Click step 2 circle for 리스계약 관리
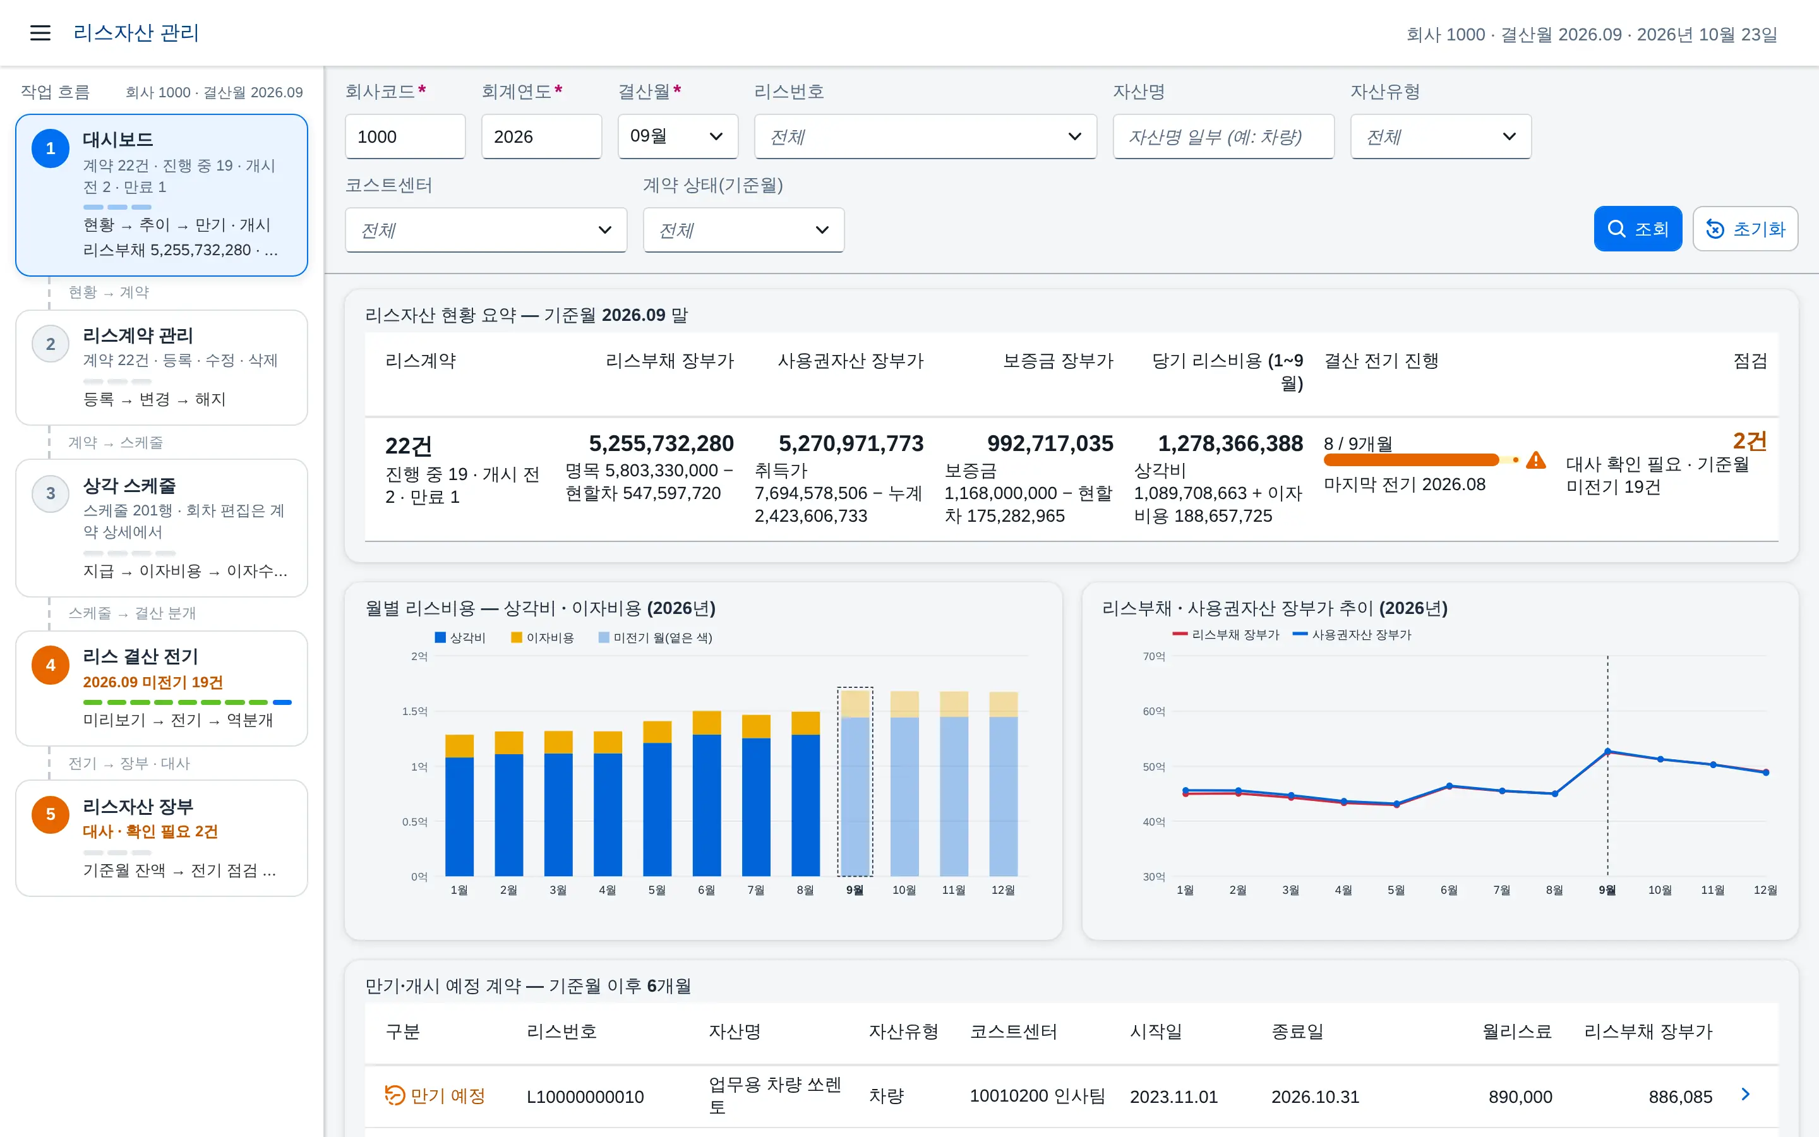1819x1137 pixels. click(51, 344)
